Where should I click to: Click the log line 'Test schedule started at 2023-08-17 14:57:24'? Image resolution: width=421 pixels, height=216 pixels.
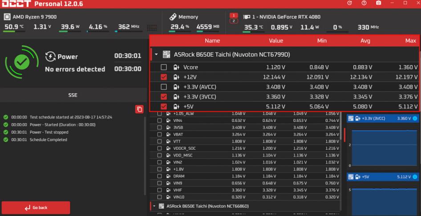click(71, 117)
